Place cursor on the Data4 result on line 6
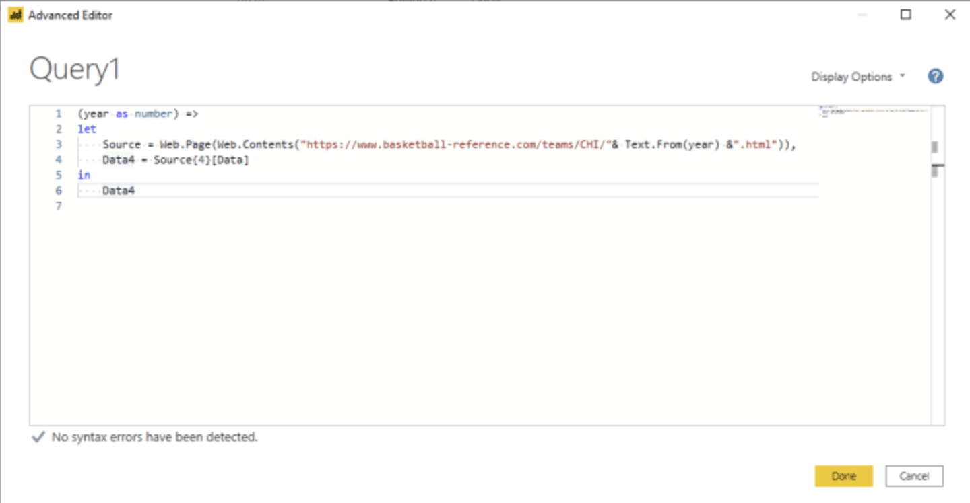Image resolution: width=970 pixels, height=503 pixels. [x=119, y=190]
